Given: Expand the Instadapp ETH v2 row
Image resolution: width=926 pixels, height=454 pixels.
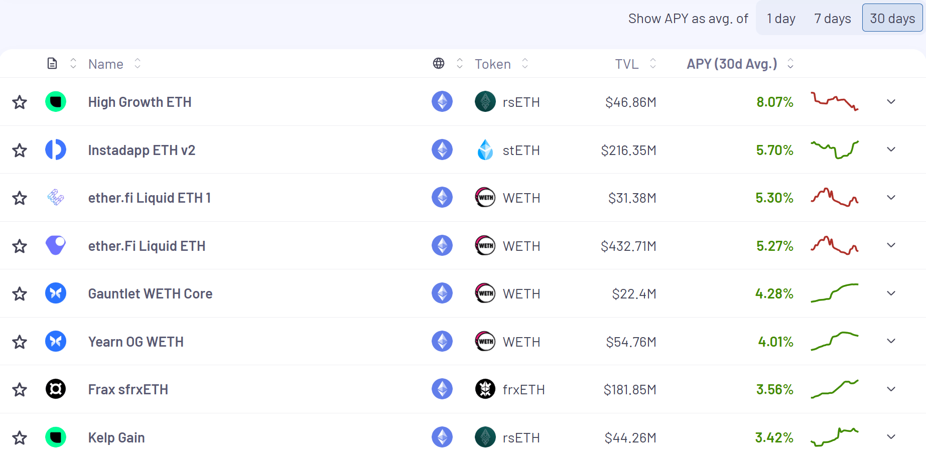Looking at the screenshot, I should tap(891, 149).
